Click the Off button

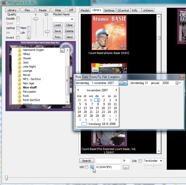tap(71, 10)
